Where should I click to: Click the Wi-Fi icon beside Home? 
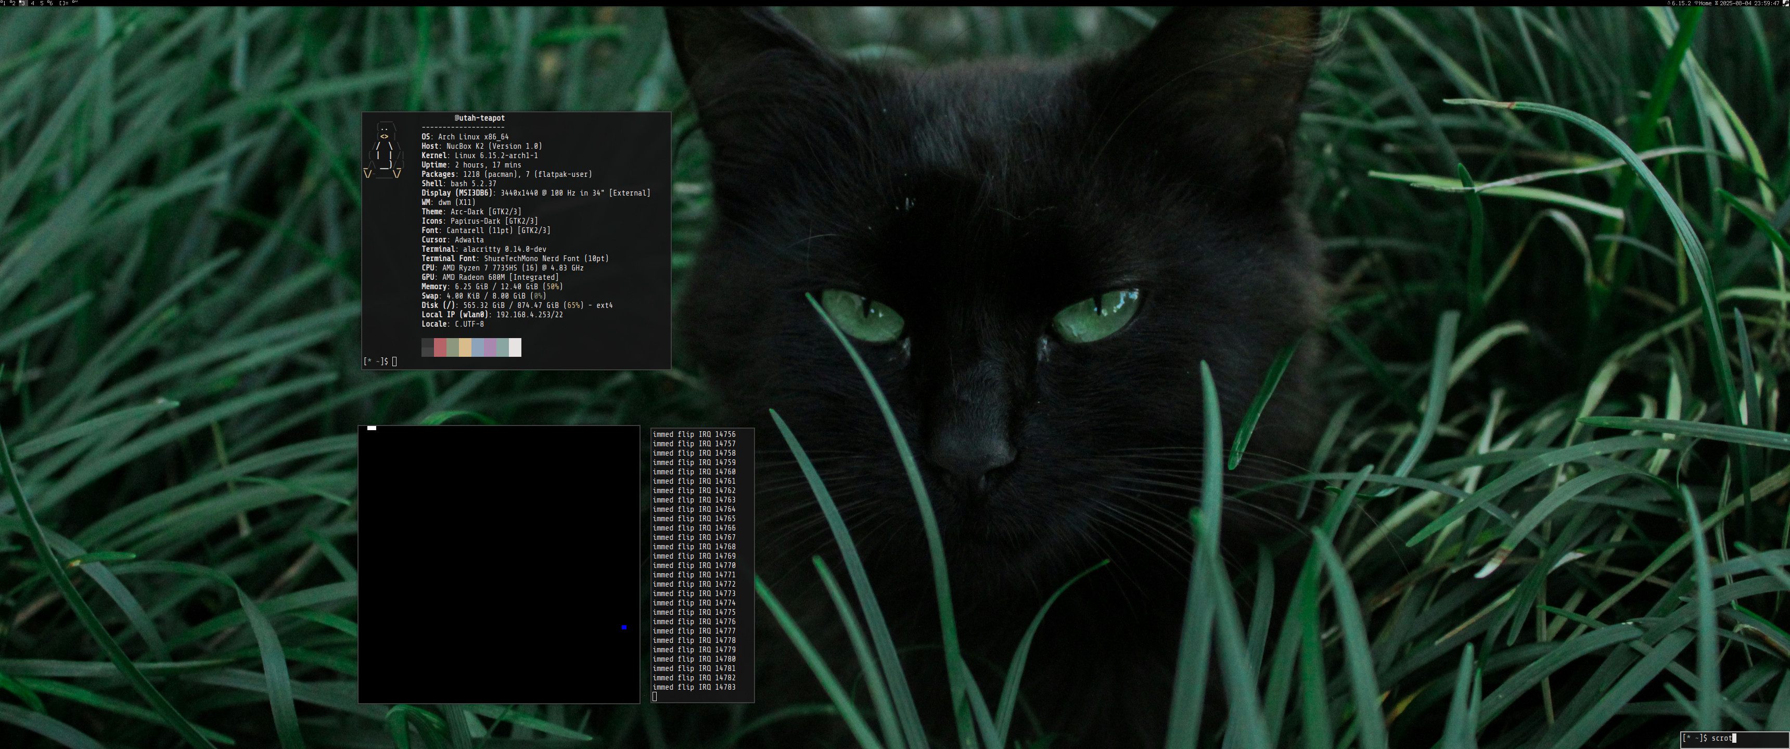coord(1697,4)
